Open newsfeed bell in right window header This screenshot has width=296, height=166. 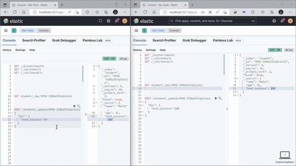[283, 21]
